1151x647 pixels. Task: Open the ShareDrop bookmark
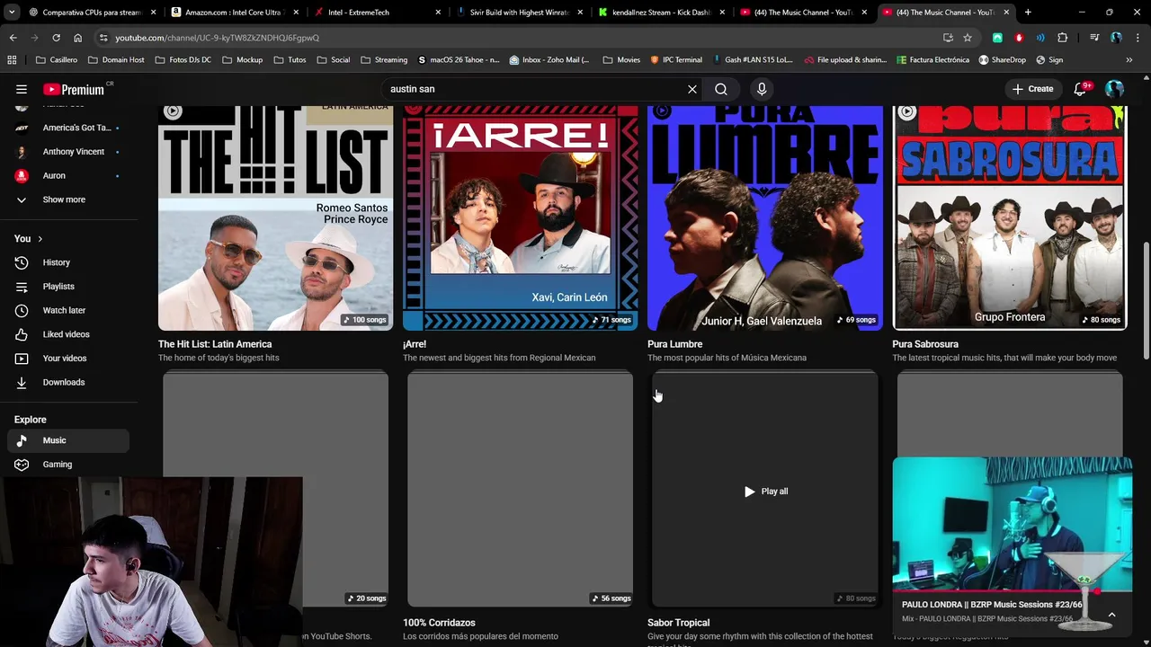pyautogui.click(x=1002, y=60)
